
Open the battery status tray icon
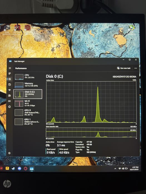click(x=126, y=169)
